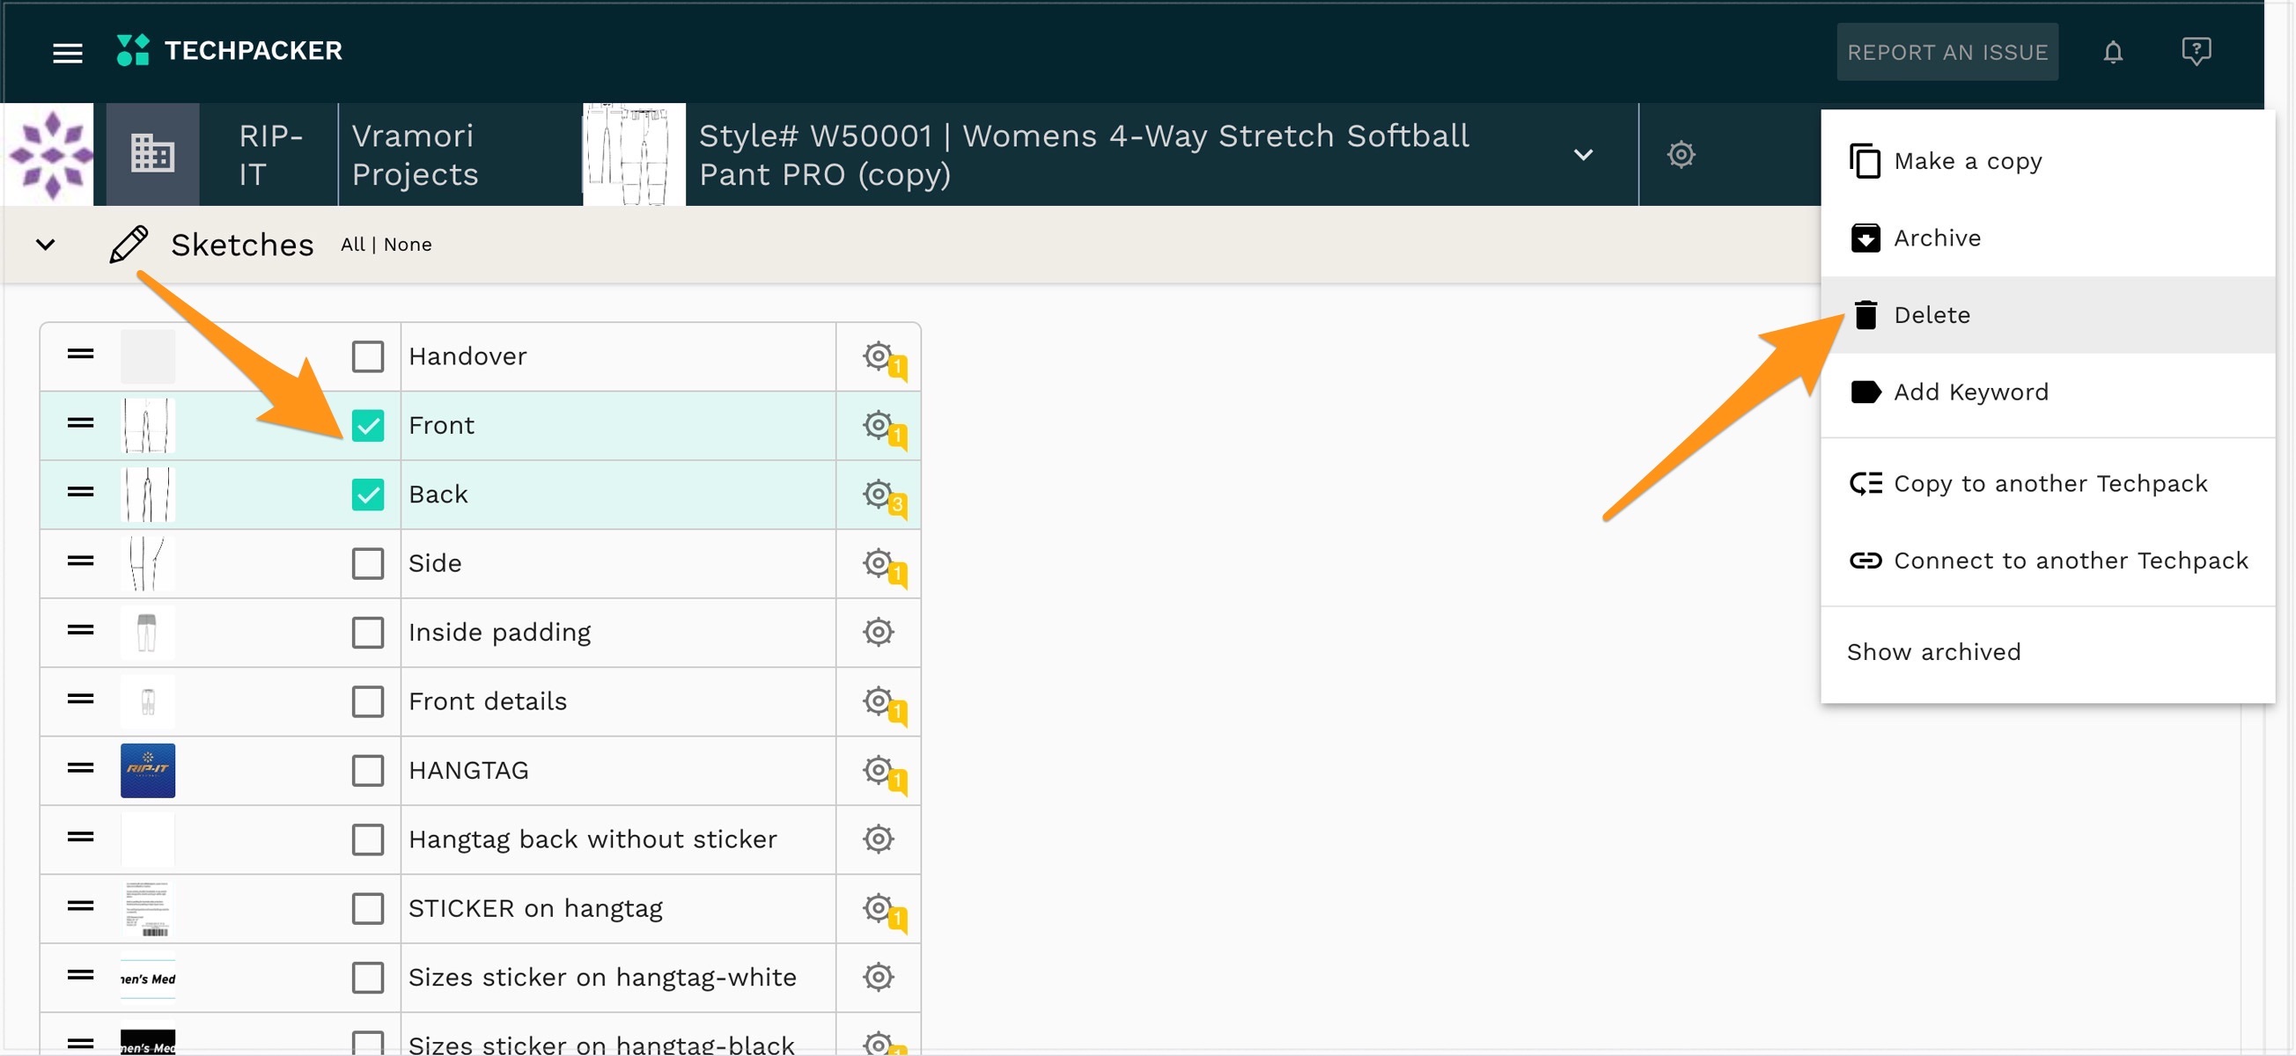Open techpack settings gear in the header
The height and width of the screenshot is (1056, 2296).
1679,153
